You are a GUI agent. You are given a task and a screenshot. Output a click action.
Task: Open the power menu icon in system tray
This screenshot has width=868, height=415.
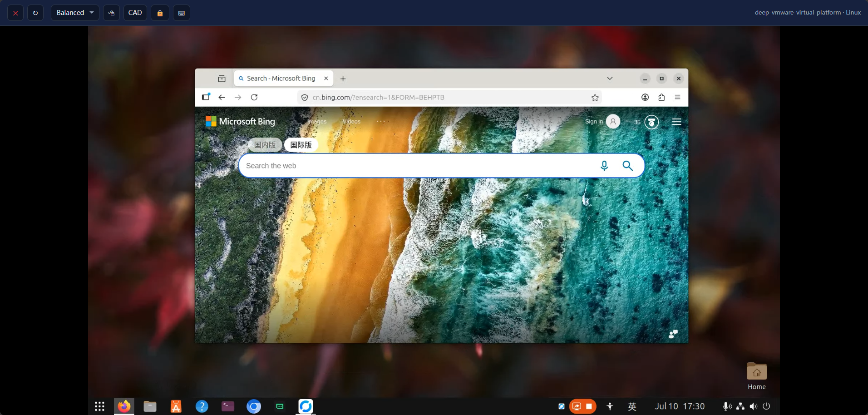pos(766,406)
